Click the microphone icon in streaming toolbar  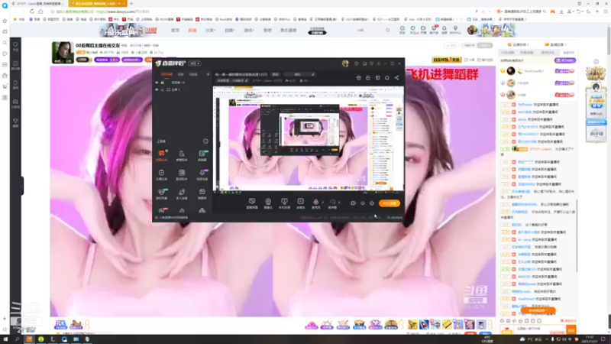(315, 203)
